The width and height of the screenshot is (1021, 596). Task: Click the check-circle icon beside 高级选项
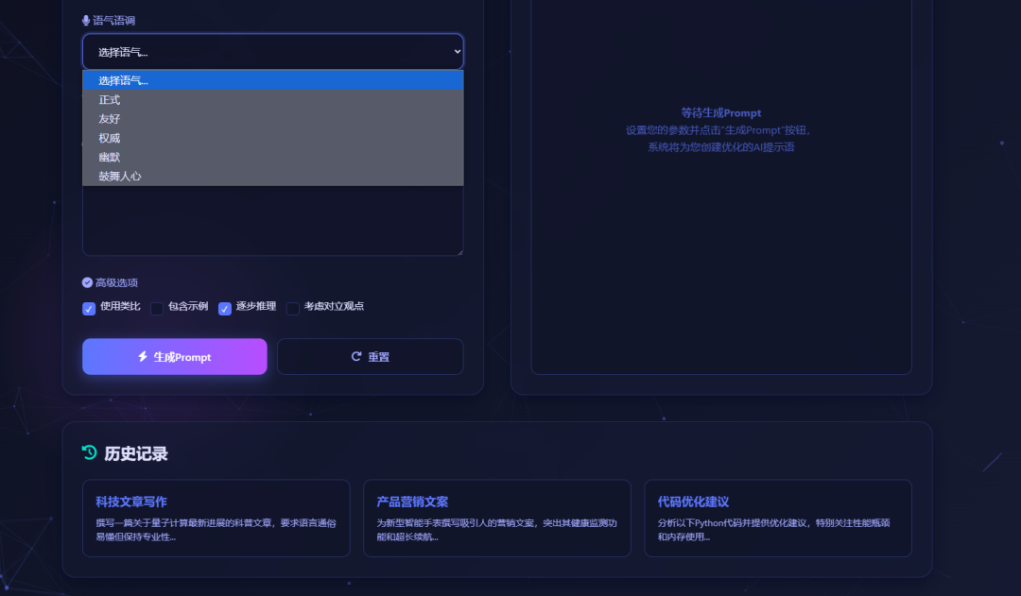click(x=87, y=282)
